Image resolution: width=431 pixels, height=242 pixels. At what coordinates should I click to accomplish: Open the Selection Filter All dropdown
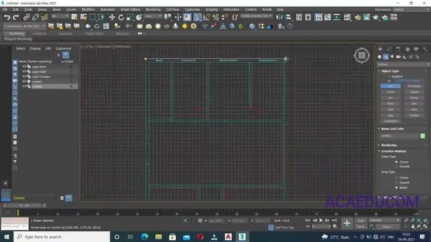click(60, 16)
